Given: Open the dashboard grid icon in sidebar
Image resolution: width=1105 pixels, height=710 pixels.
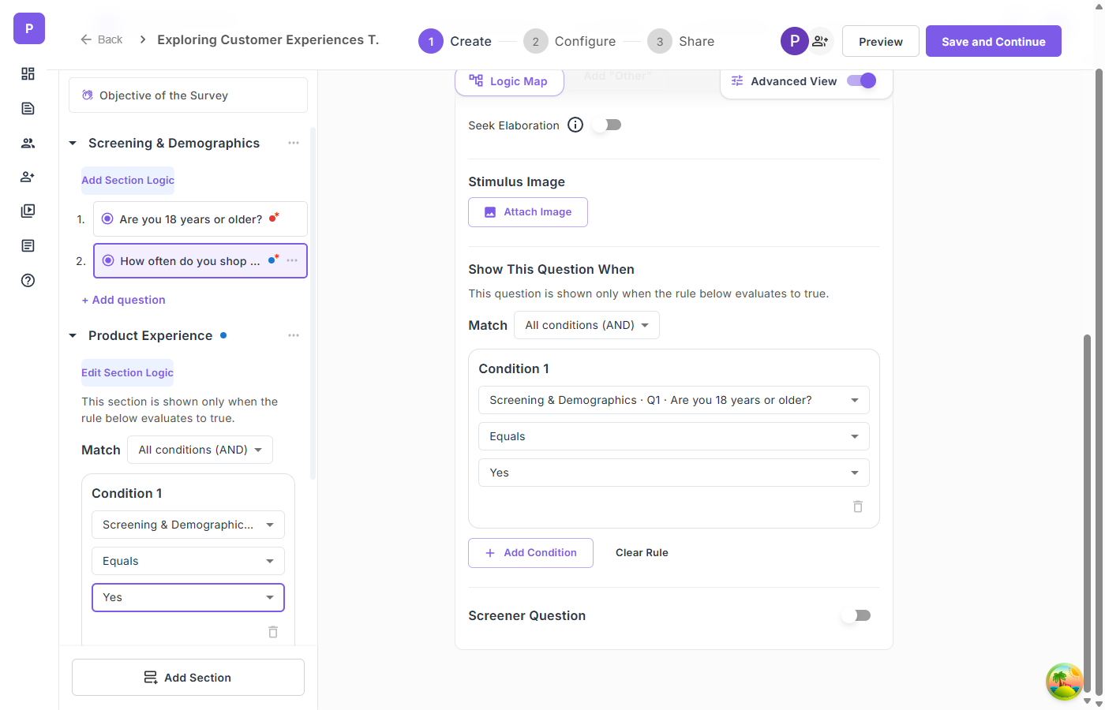Looking at the screenshot, I should click(28, 74).
